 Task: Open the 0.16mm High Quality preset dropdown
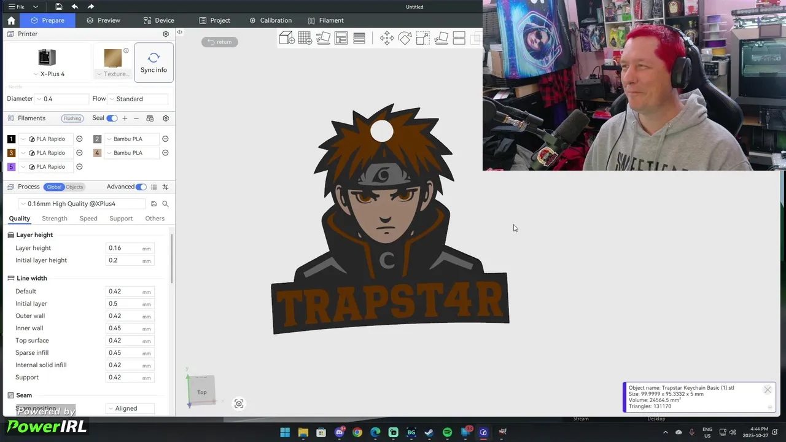point(82,204)
